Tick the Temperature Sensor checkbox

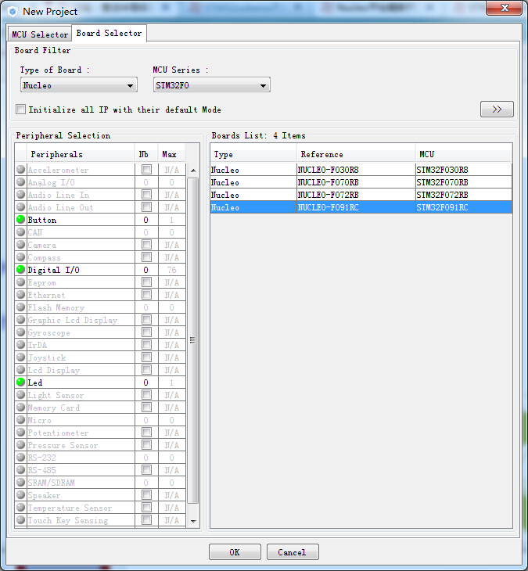click(146, 508)
